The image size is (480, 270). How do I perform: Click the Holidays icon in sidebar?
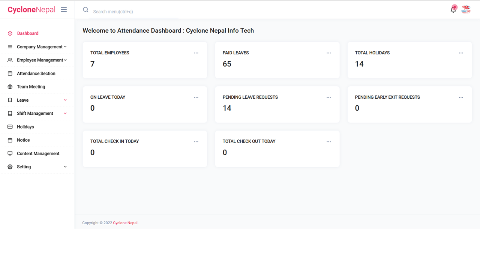[x=9, y=127]
